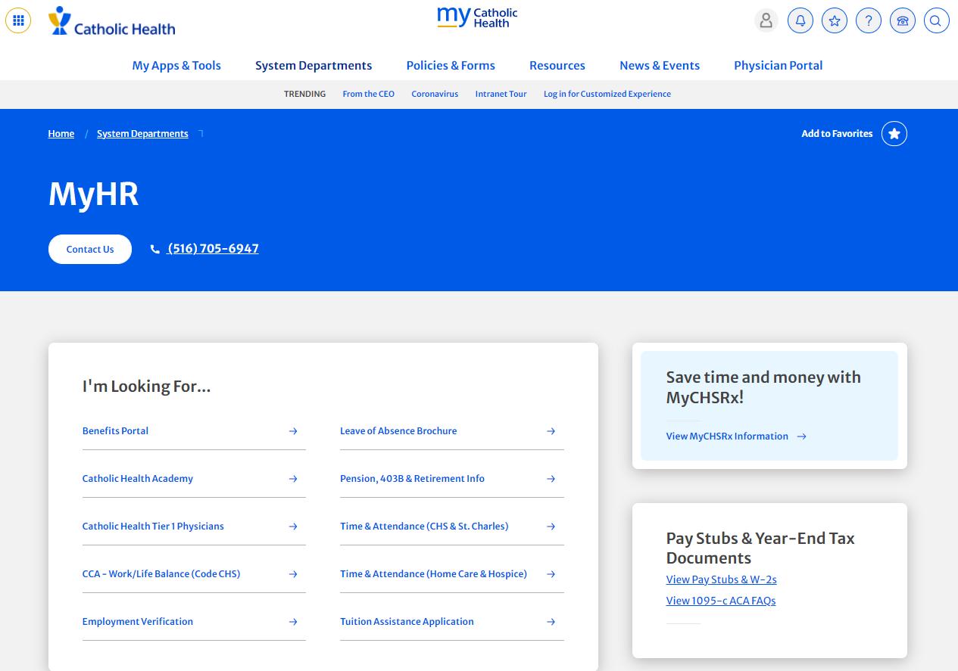Click the Catholic Health logo
Image resolution: width=958 pixels, height=671 pixels.
(x=111, y=21)
